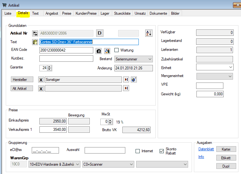Open the empty third WarenGrp dropdown

point(162,164)
